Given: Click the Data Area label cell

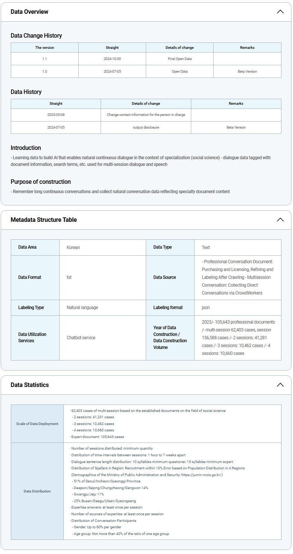Looking at the screenshot, I should click(x=28, y=247).
